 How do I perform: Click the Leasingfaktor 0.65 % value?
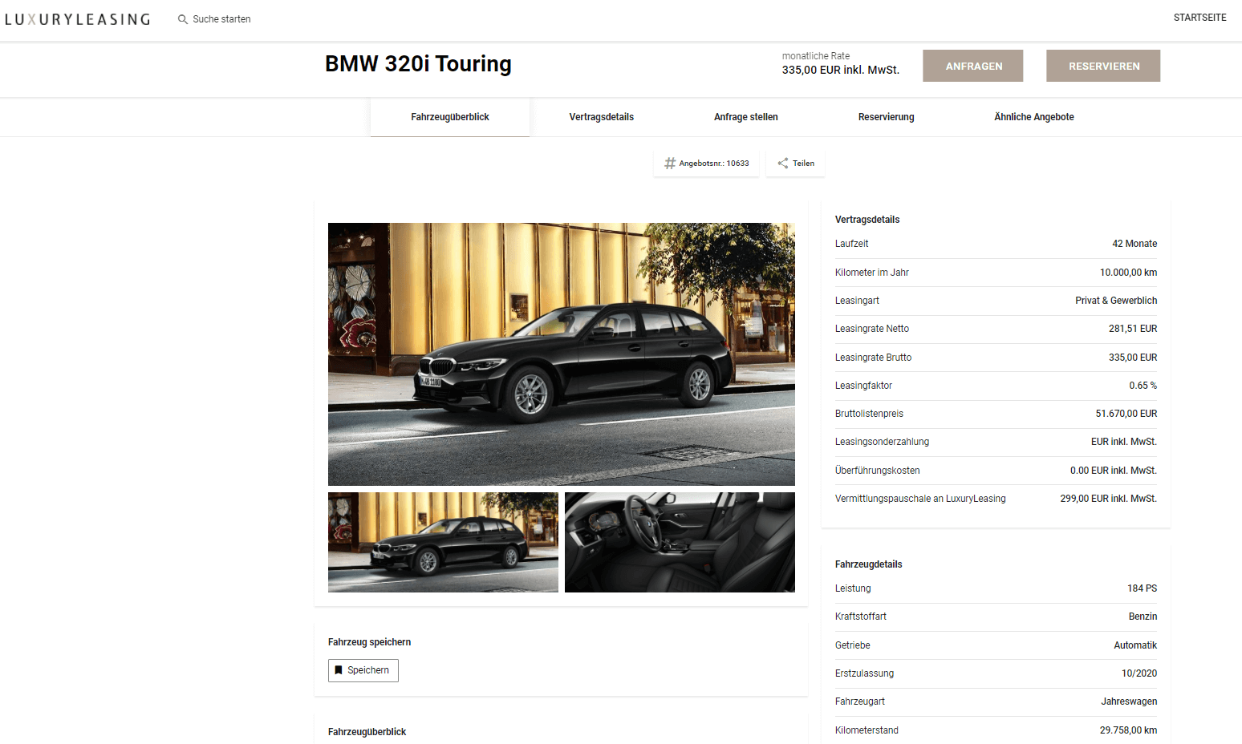[1143, 386]
